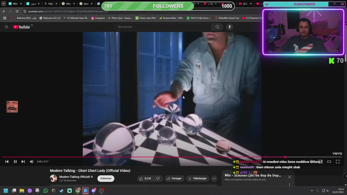Pause the video
Viewport: 347px width, 195px height.
(x=15, y=162)
